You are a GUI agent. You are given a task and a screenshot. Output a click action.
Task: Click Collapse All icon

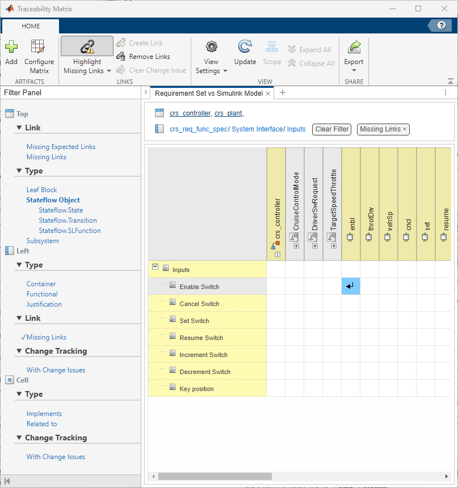pos(292,63)
